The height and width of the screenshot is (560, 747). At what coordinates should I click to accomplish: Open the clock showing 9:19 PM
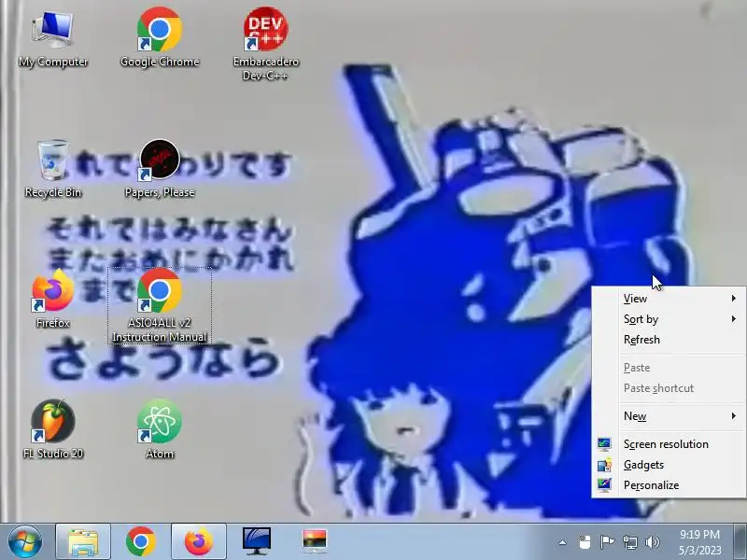coord(699,542)
